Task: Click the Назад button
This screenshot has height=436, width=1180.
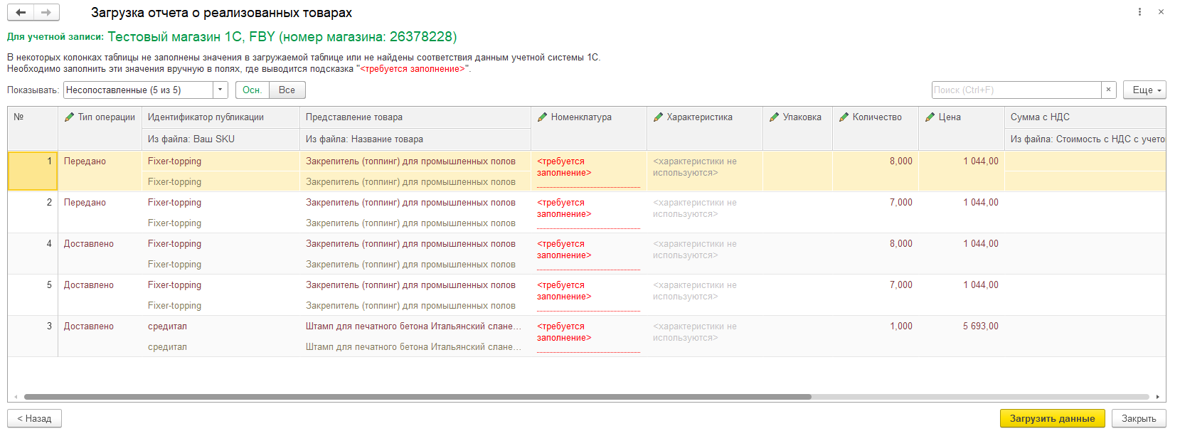Action: [x=34, y=418]
